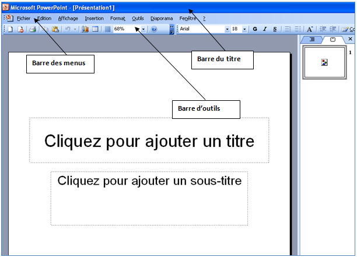This screenshot has width=357, height=257.
Task: Switch to the Outline (Plan) pane tab
Action: pos(312,40)
